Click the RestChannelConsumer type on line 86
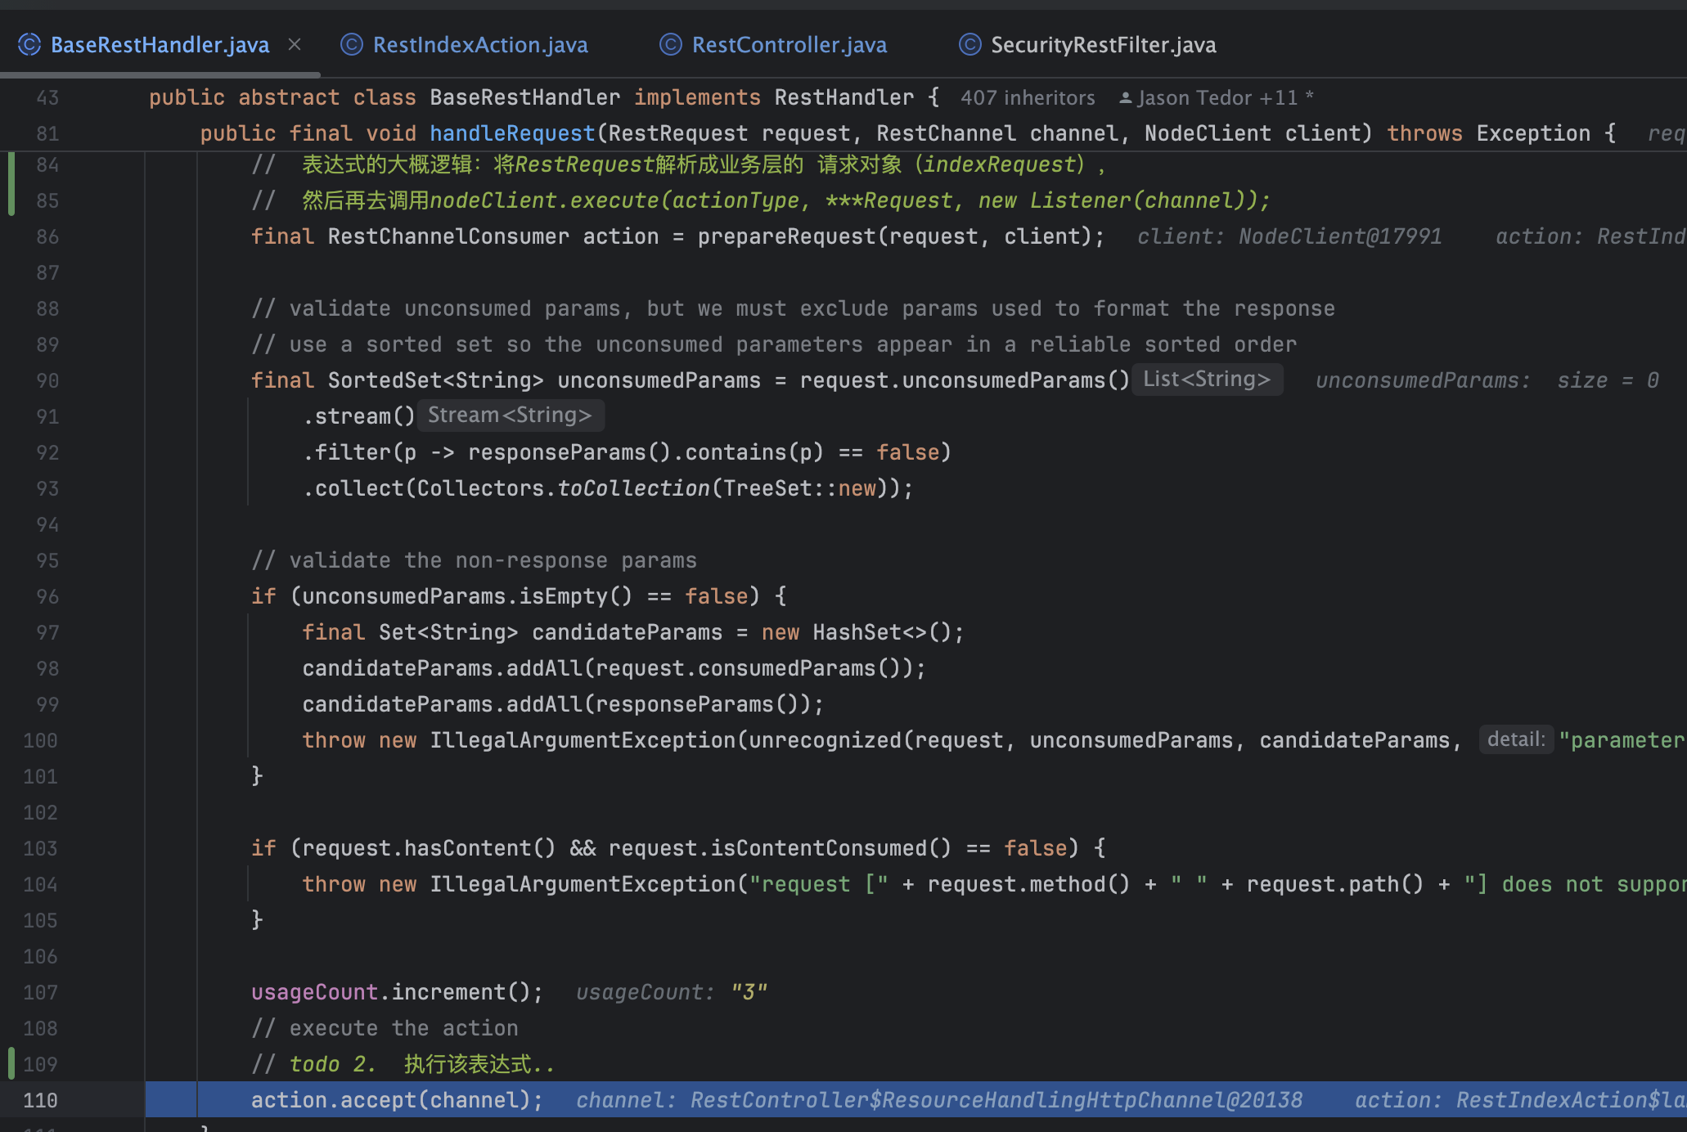The width and height of the screenshot is (1687, 1132). click(x=448, y=236)
